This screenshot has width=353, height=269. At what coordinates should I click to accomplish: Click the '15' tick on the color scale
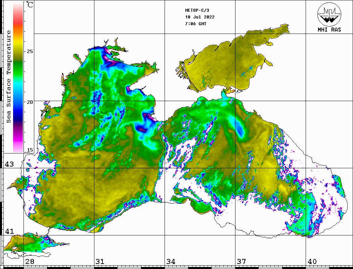tap(30, 150)
